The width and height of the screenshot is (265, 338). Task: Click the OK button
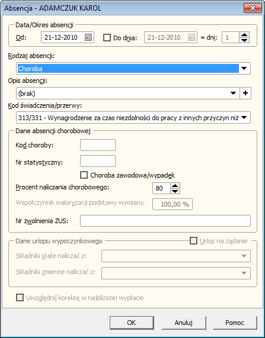[132, 323]
